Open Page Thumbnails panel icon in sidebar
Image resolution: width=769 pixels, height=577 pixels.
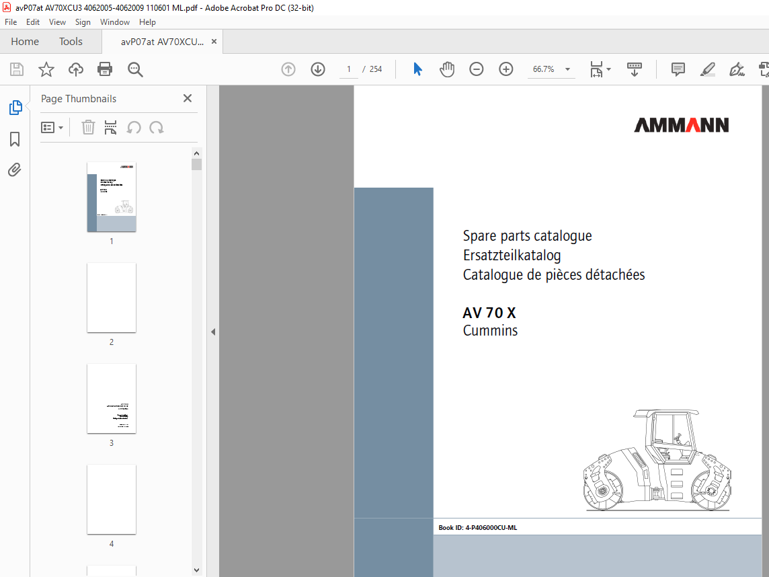tap(15, 108)
